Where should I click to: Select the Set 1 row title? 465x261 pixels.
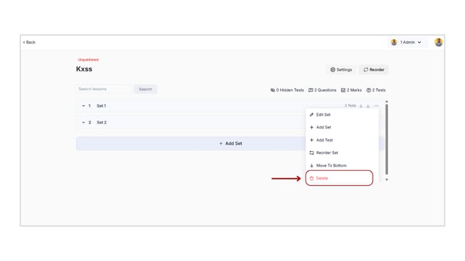pos(101,106)
